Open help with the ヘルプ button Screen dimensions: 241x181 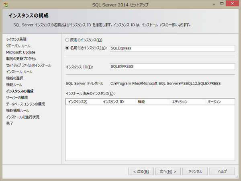[222, 171]
